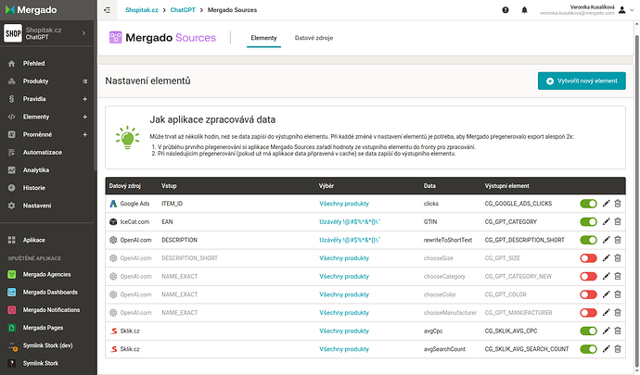This screenshot has width=640, height=375.
Task: Edit the CG_GPT_CATEGORY_NEW element
Action: [606, 276]
